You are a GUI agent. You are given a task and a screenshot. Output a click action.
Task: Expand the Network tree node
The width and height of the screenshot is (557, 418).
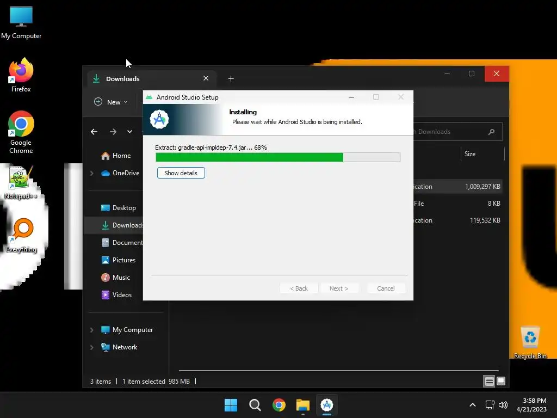[91, 347]
